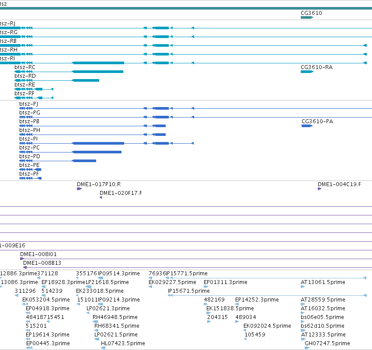
Task: Click the btsz-RC transcript label
Action: (x=25, y=67)
